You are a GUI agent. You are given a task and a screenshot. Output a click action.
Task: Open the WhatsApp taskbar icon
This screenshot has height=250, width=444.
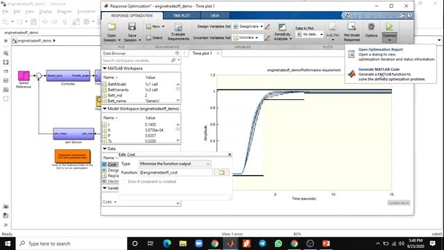(x=278, y=244)
